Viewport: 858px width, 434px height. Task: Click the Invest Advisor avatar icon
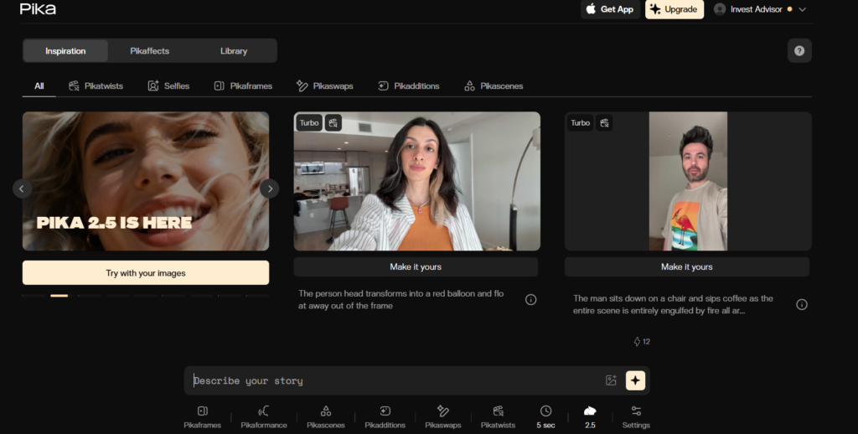click(x=720, y=9)
